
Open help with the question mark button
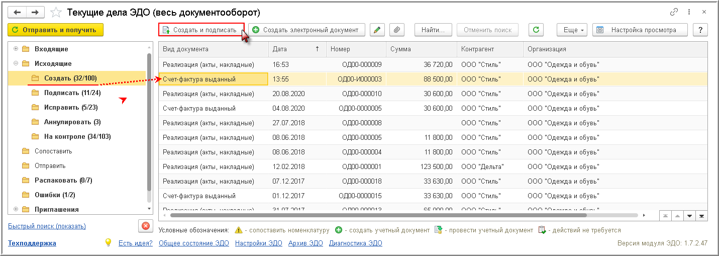click(700, 30)
